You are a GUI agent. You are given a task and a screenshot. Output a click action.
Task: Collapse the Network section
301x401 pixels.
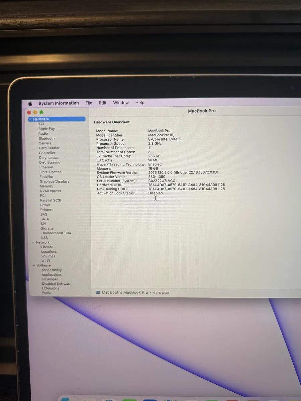pos(33,242)
